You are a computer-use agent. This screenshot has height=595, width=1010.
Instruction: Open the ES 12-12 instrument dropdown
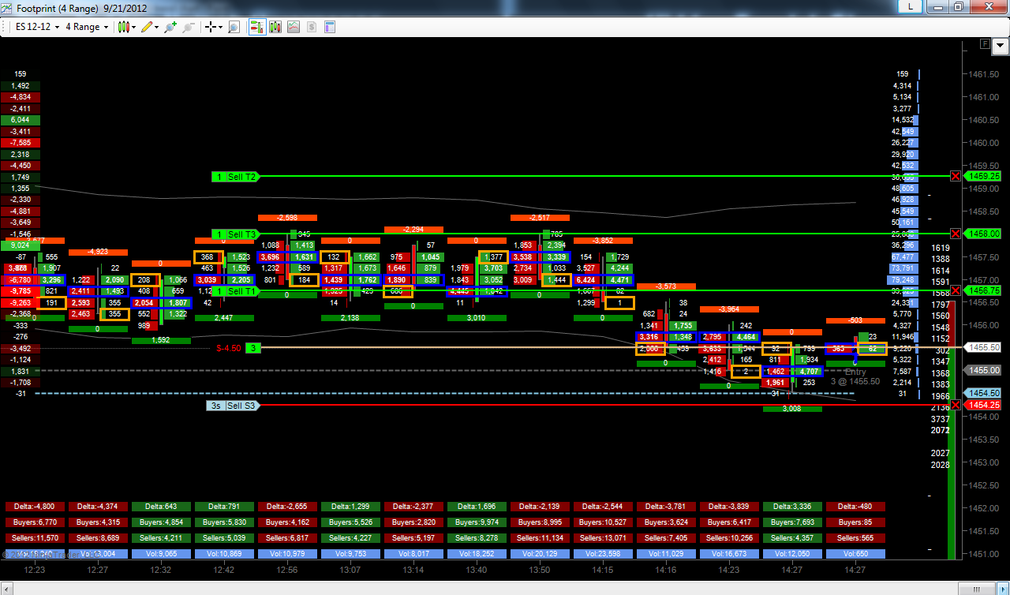36,27
